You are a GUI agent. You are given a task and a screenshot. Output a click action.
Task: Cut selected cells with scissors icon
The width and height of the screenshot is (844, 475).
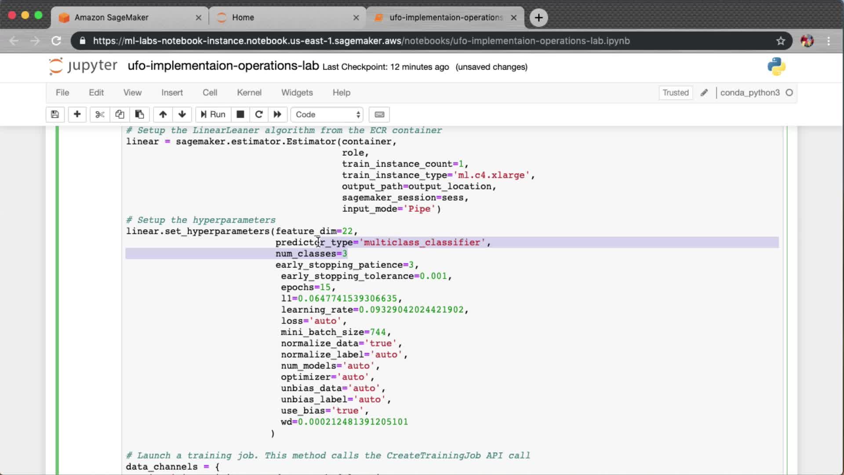tap(100, 114)
